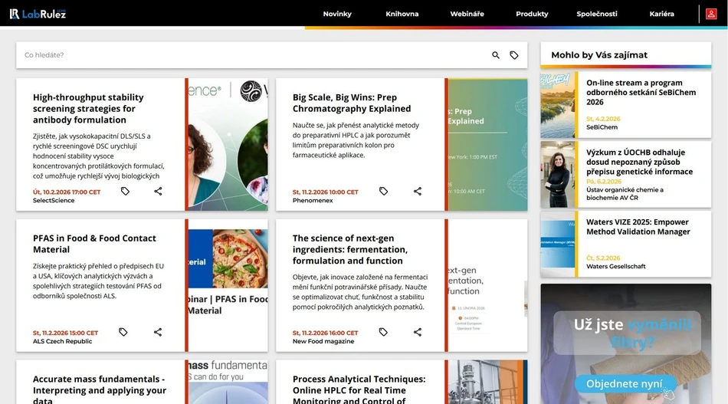Image resolution: width=728 pixels, height=404 pixels.
Task: Open PFAS in Food webinar thumbnail
Action: [x=228, y=285]
